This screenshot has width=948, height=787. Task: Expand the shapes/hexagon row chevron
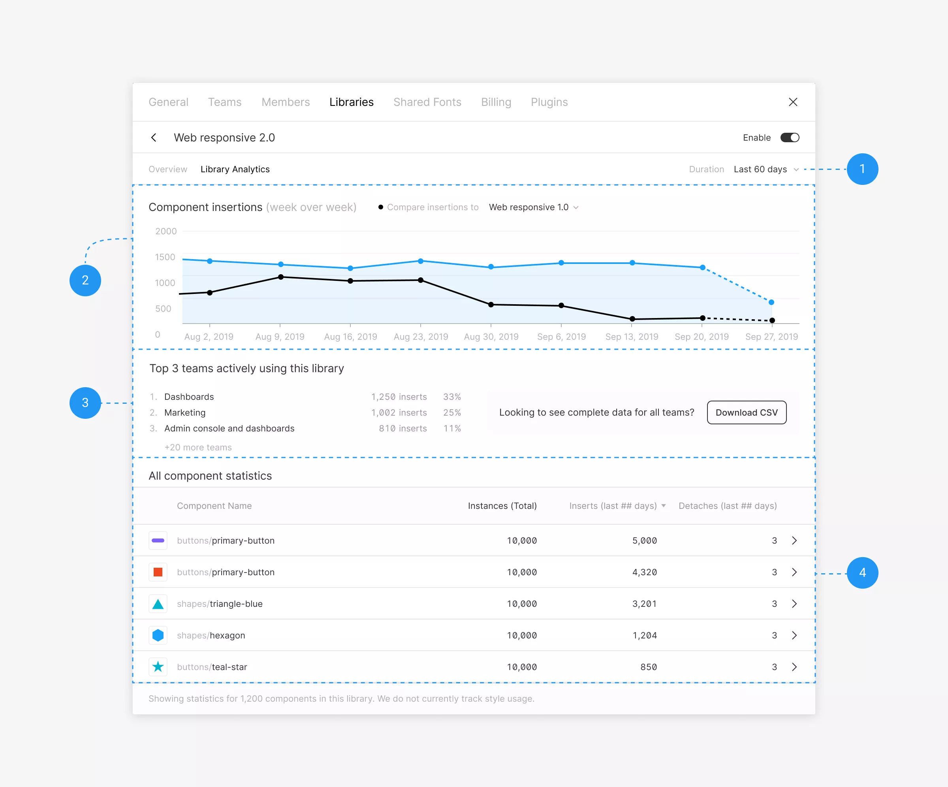click(x=794, y=635)
